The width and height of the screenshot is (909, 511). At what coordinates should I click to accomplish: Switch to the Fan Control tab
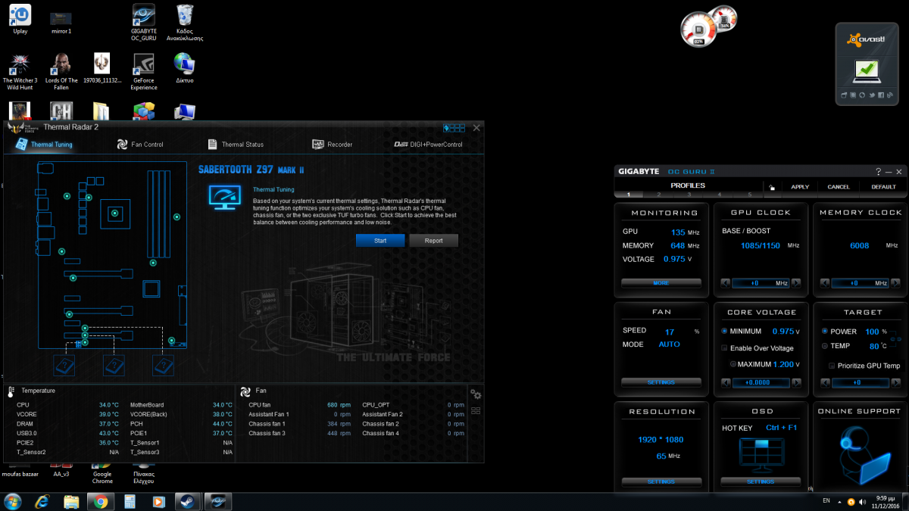[x=140, y=144]
